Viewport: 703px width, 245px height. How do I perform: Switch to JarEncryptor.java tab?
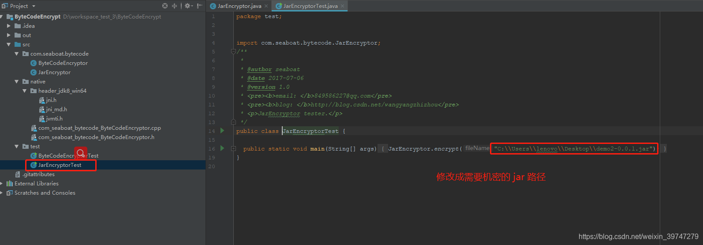click(x=239, y=6)
